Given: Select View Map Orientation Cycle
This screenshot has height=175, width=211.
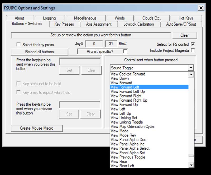Looking at the screenshot, I should tap(149, 126).
